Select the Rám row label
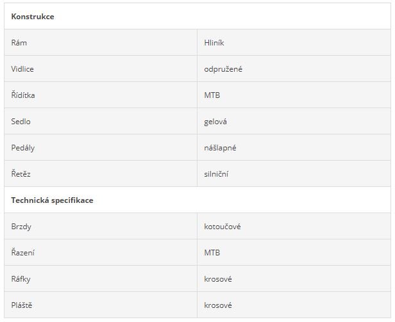Image resolution: width=395 pixels, height=322 pixels. (x=19, y=43)
